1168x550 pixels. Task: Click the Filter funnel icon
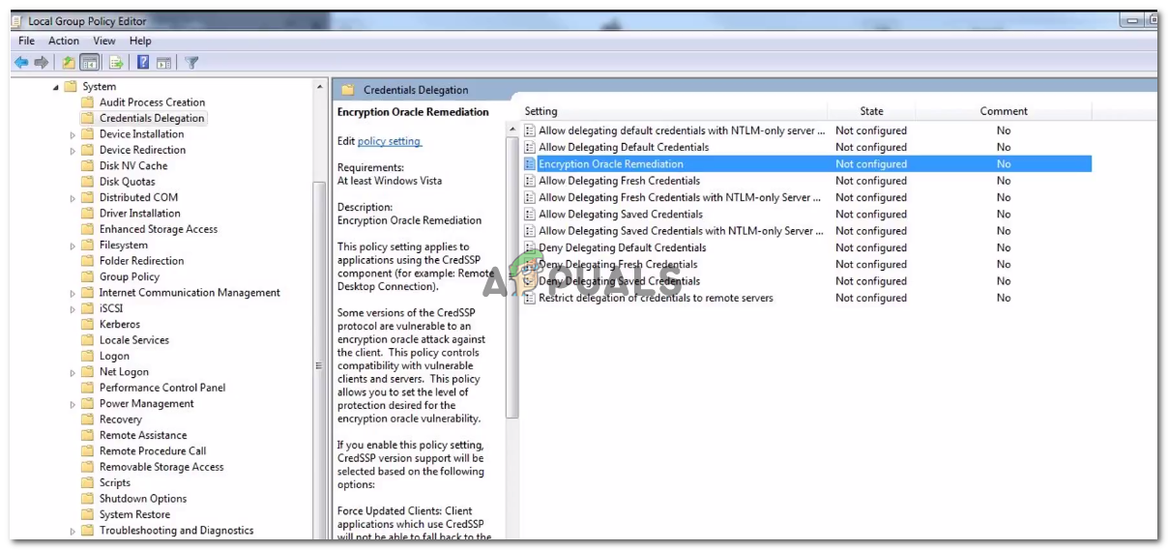(191, 63)
